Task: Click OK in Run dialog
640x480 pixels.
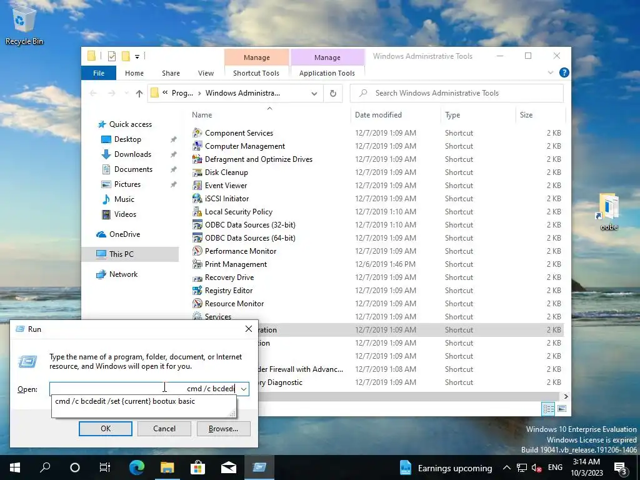Action: coord(105,429)
